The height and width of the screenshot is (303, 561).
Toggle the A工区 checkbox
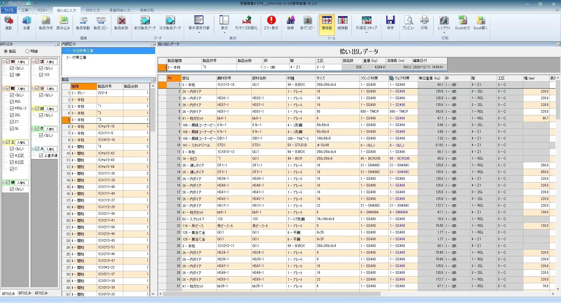[12, 155]
